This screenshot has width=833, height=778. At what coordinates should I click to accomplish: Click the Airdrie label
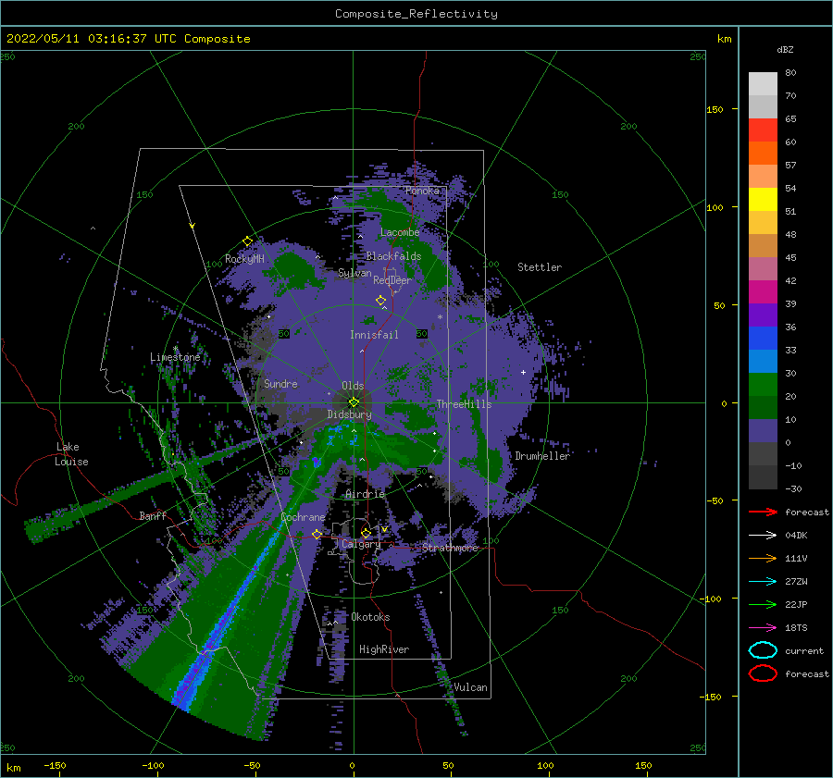coord(365,494)
